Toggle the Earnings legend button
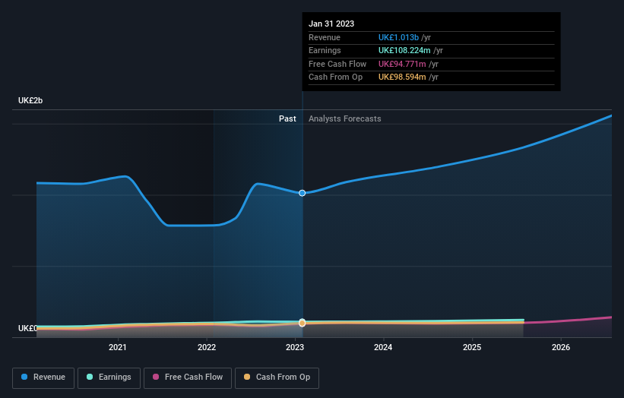624x398 pixels. pyautogui.click(x=109, y=377)
